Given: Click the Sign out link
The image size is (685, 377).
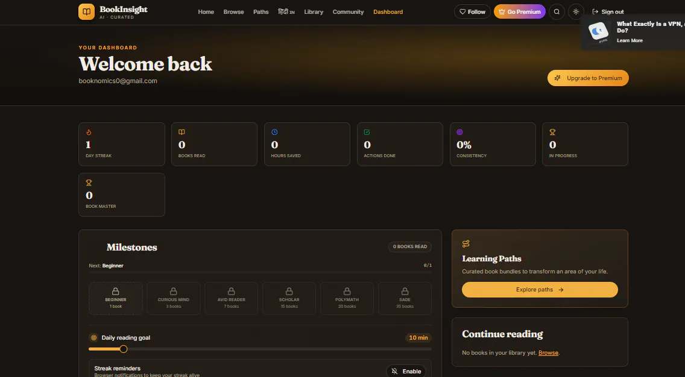Looking at the screenshot, I should point(608,12).
